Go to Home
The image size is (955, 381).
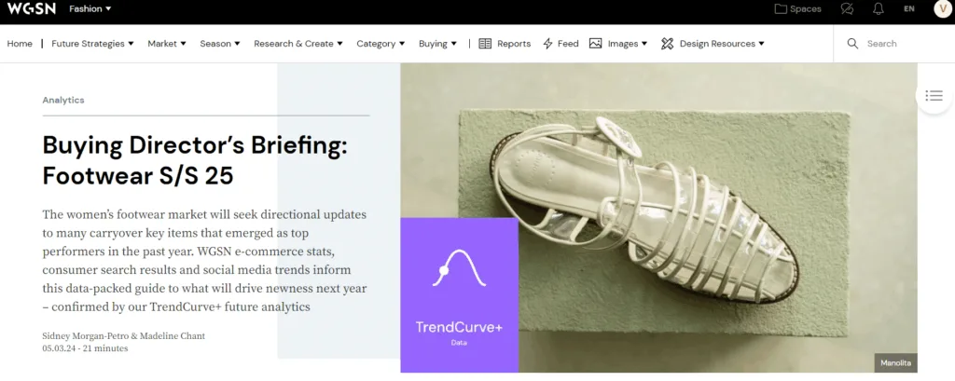pyautogui.click(x=20, y=44)
